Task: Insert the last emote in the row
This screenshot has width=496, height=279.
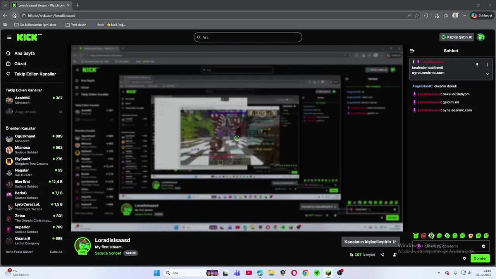Action: click(486, 236)
